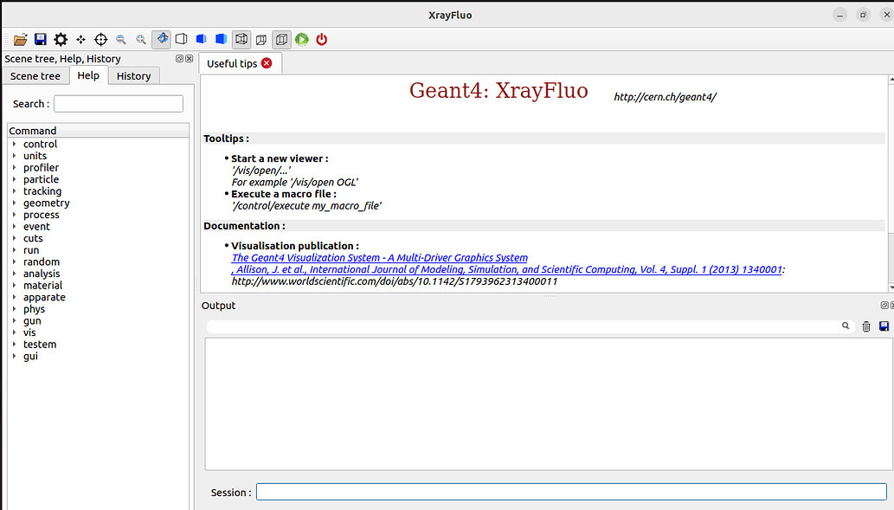Select the Pick crosshair tool
Screen dimensions: 894x510
[101, 39]
